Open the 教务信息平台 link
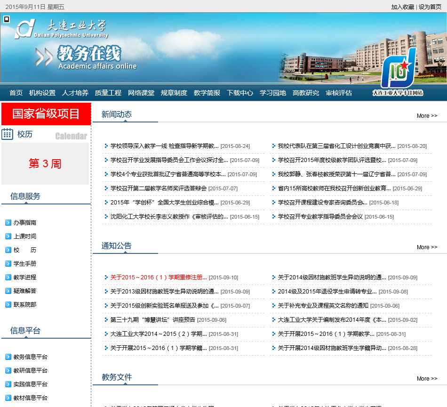The width and height of the screenshot is (447, 407). coord(31,357)
